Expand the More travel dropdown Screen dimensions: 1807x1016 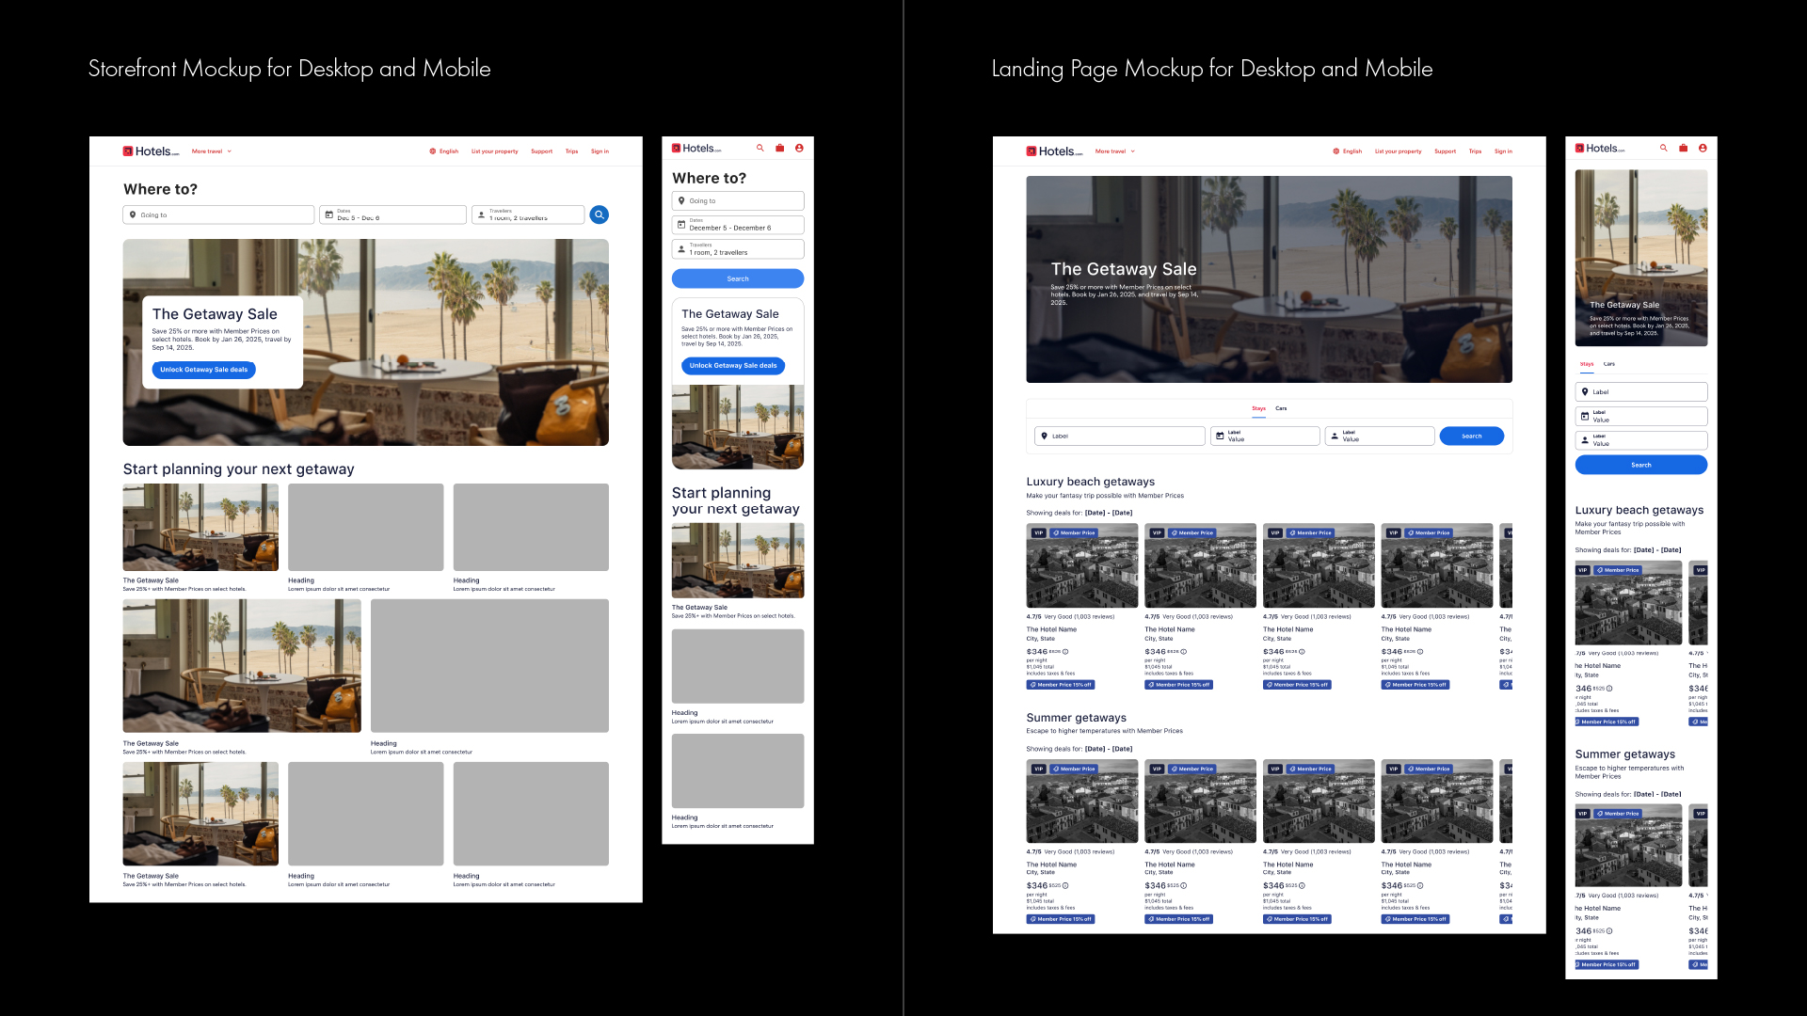coord(209,151)
